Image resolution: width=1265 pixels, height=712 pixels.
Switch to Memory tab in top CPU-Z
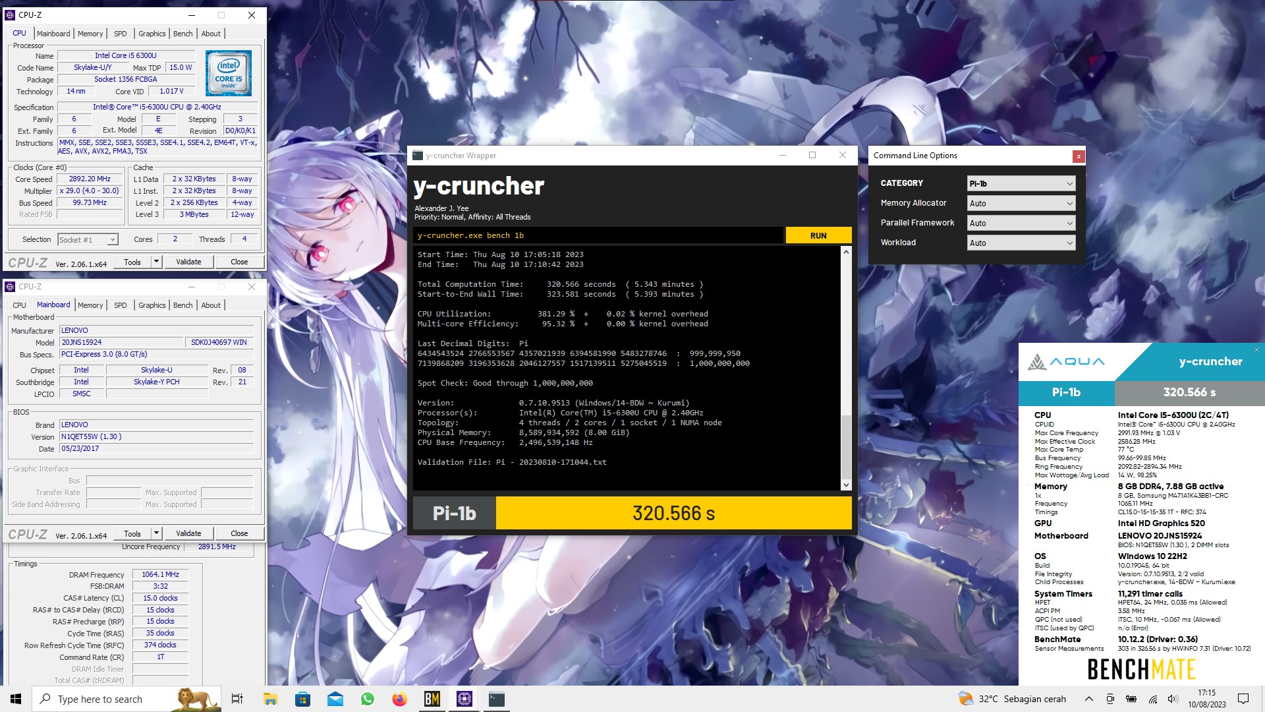click(90, 34)
